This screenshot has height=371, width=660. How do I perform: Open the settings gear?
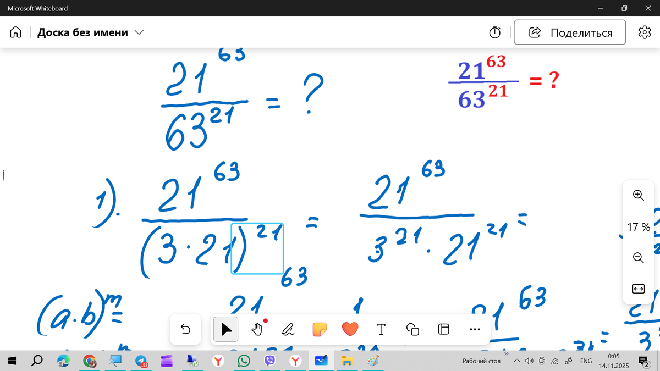645,32
